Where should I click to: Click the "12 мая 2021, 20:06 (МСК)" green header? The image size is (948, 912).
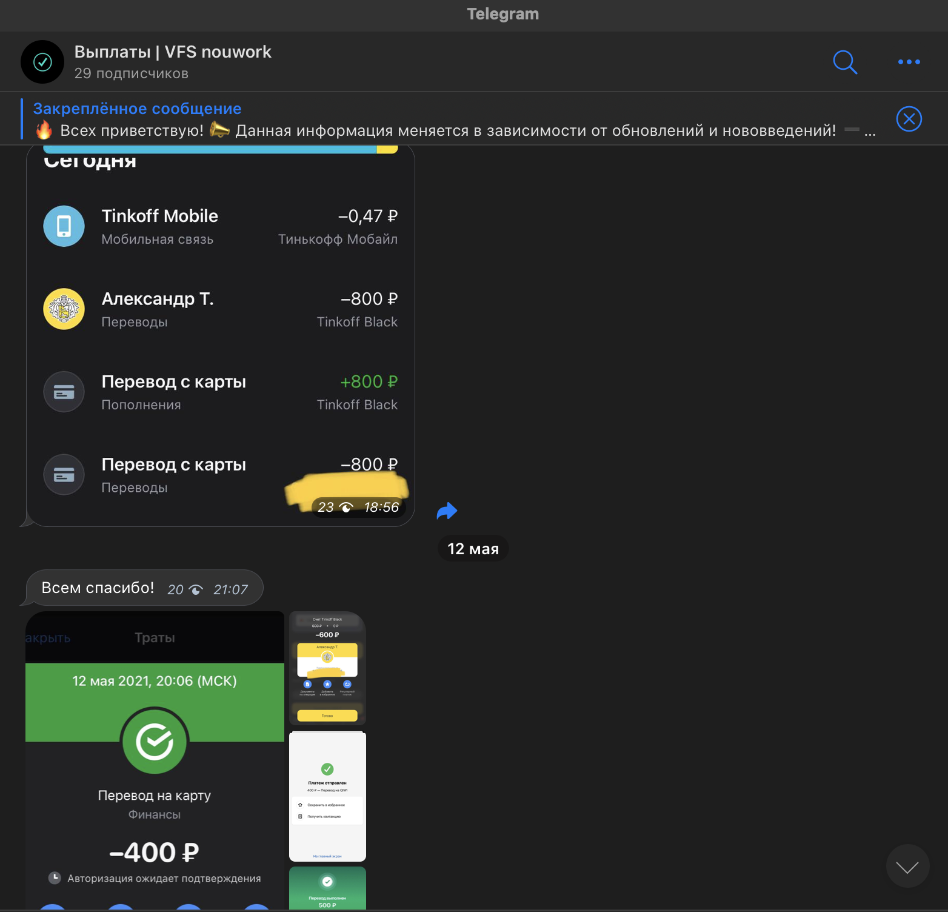tap(155, 681)
